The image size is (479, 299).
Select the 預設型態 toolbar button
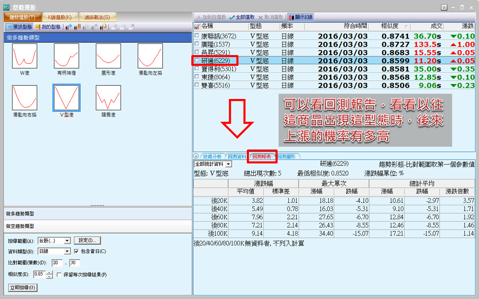point(19,27)
